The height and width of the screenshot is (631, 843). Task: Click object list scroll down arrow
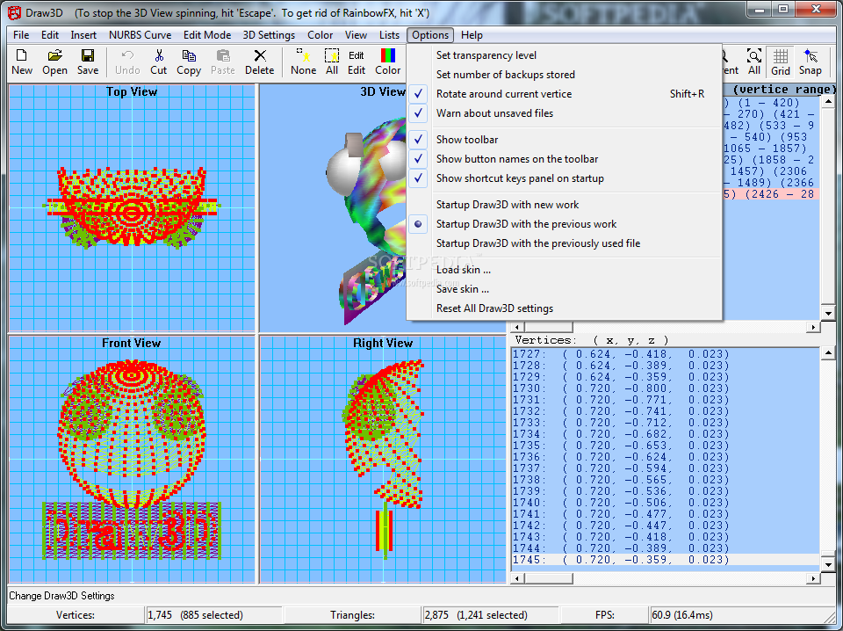pyautogui.click(x=828, y=313)
